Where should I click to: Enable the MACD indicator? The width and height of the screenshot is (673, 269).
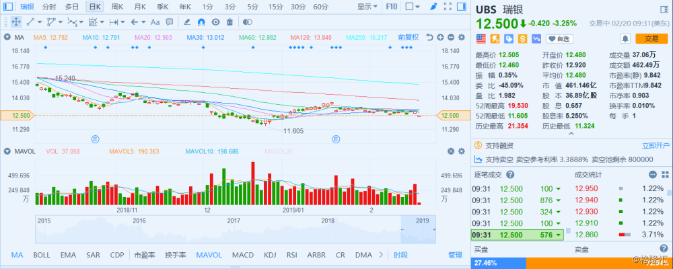coord(243,255)
